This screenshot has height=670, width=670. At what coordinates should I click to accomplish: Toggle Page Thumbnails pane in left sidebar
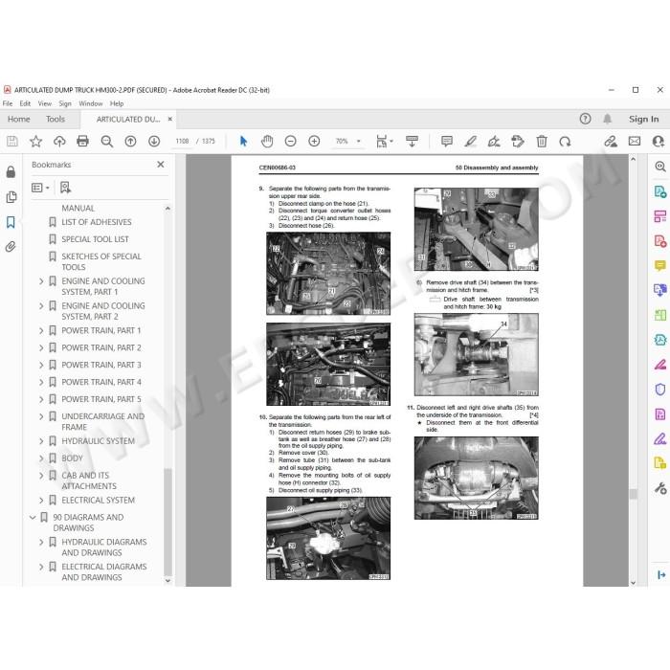point(11,197)
